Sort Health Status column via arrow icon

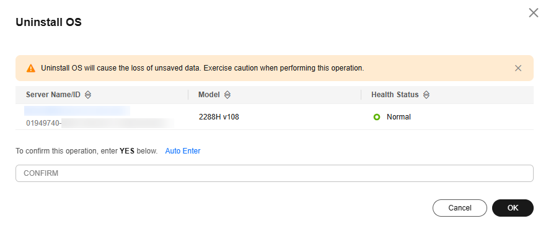coord(426,95)
